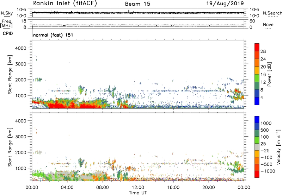The height and width of the screenshot is (195, 282).
Task: Click the 'Freq. [MHz]' axis label
Action: [6, 24]
